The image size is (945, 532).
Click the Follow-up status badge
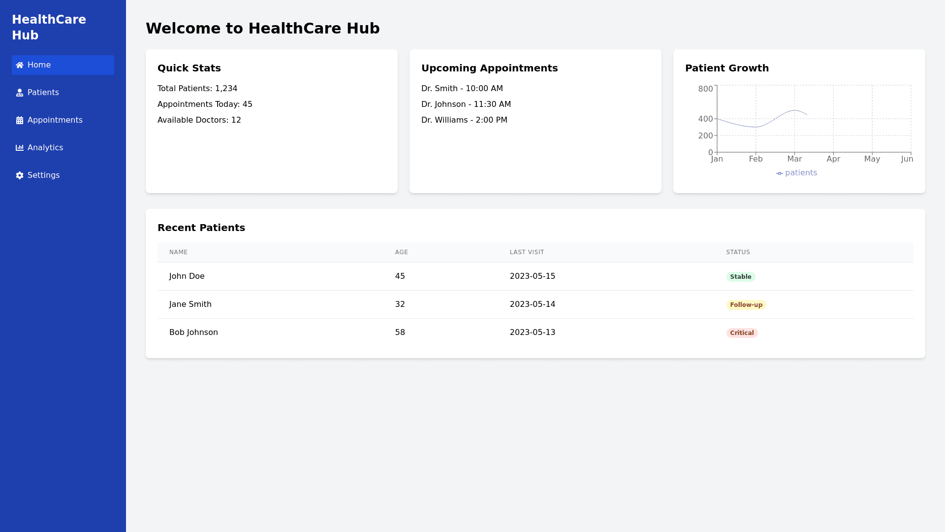[x=746, y=305]
